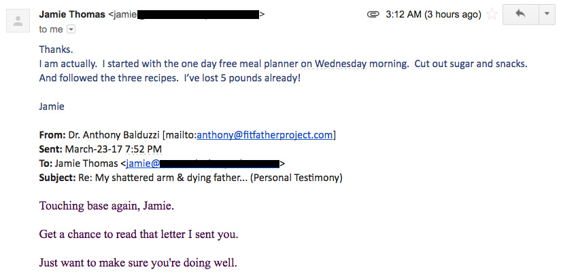Click 'Touching base again, Jamie.' text
Viewport: 561px width, 276px height.
107,206
